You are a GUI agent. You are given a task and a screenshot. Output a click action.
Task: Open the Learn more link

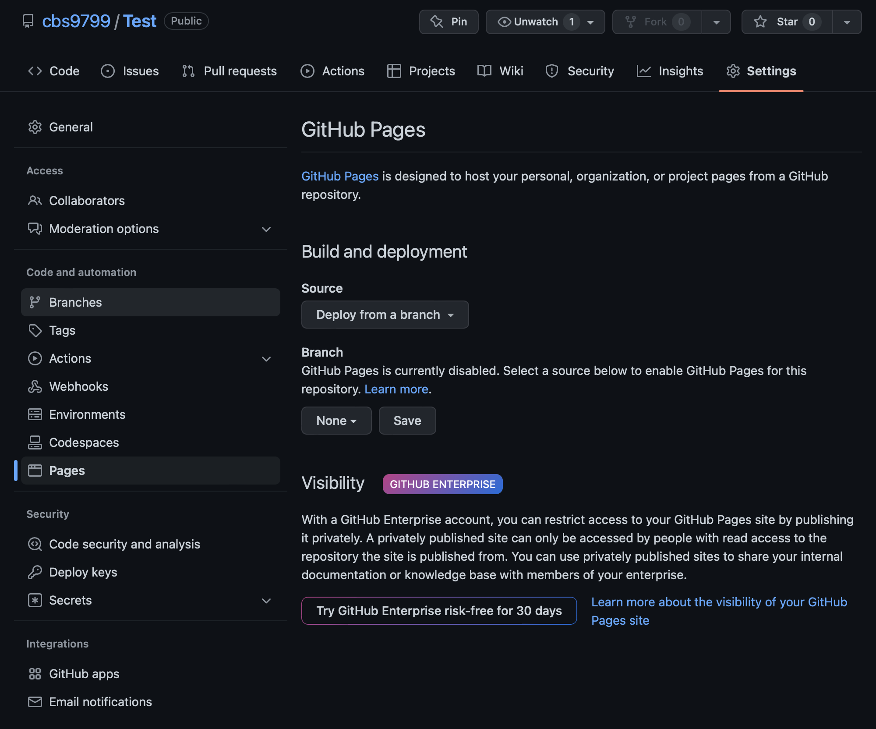396,389
